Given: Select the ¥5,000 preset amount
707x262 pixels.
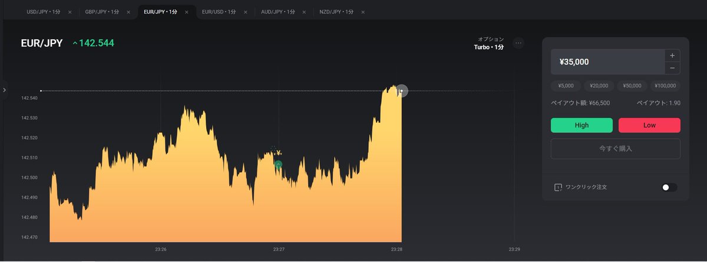Looking at the screenshot, I should coord(566,86).
